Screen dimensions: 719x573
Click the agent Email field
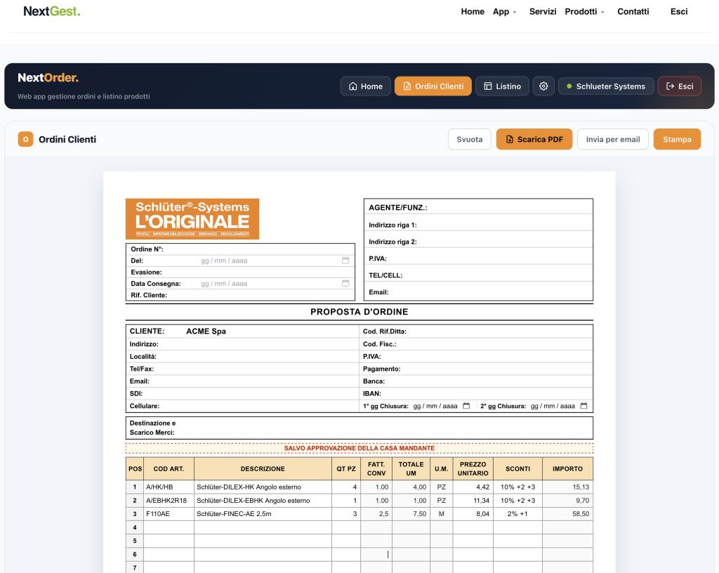point(491,292)
